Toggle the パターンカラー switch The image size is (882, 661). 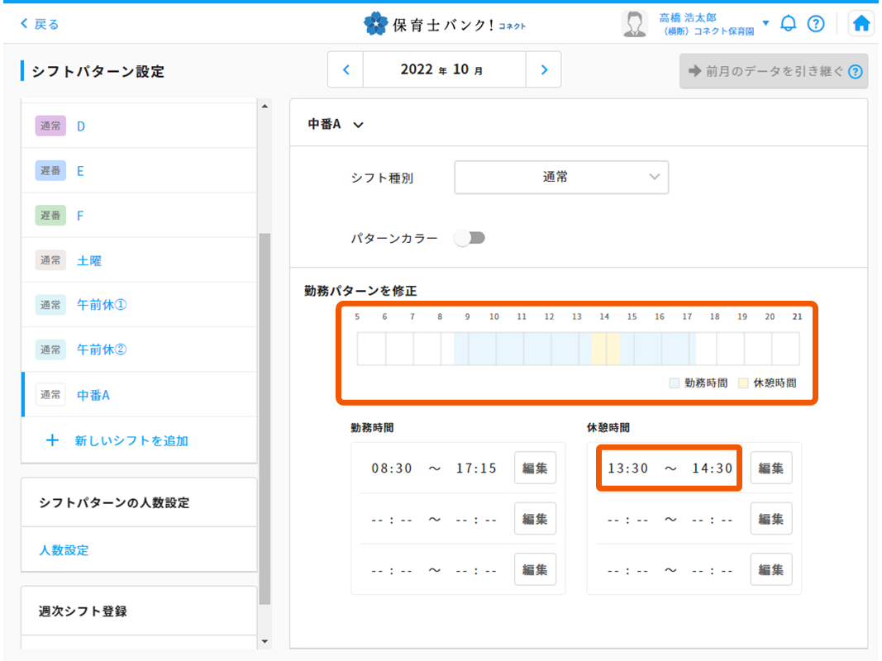tap(470, 238)
